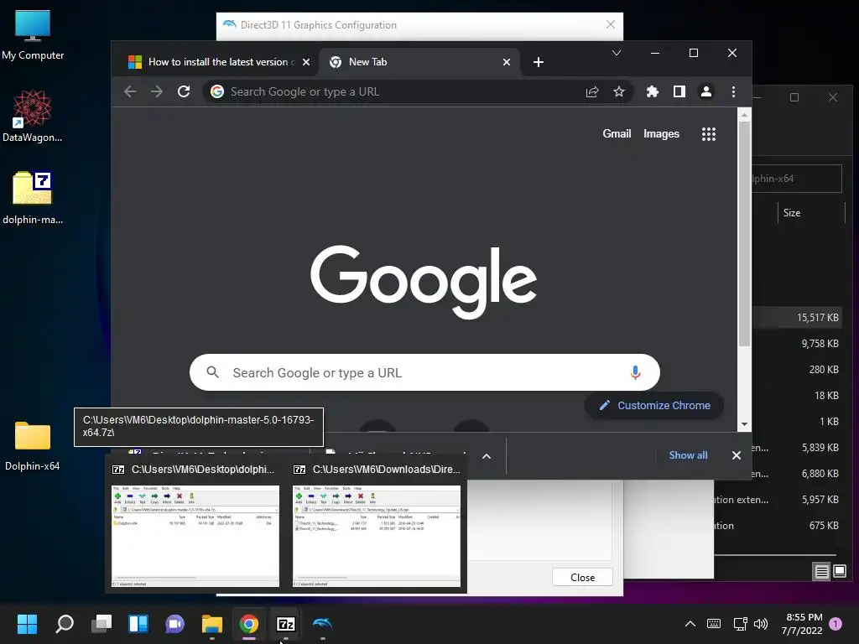Click Customize Chrome button
Image resolution: width=859 pixels, height=644 pixels.
654,405
